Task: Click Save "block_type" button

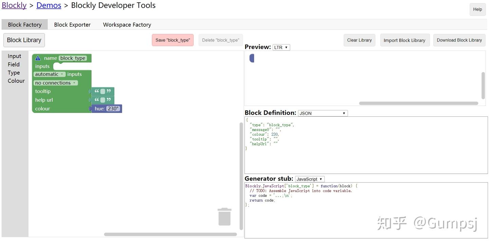Action: [x=173, y=40]
